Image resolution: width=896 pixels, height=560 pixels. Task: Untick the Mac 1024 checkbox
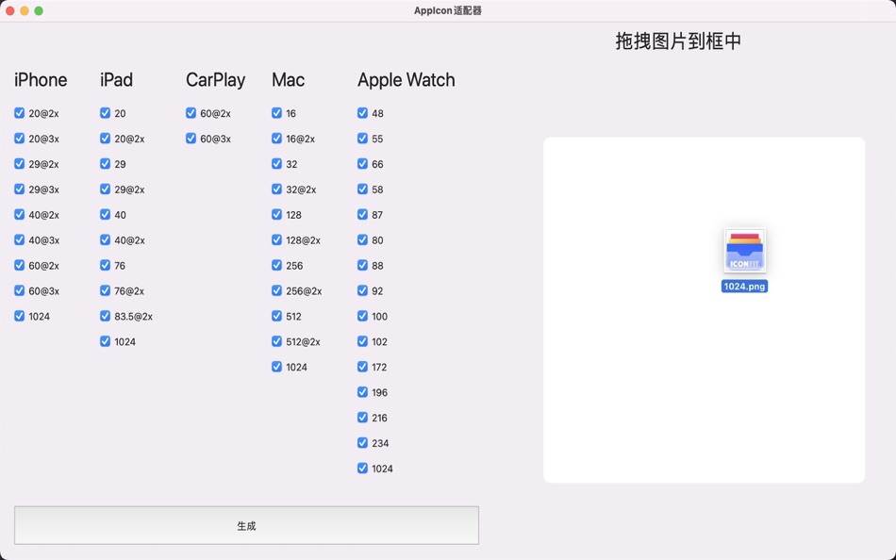[x=276, y=367]
